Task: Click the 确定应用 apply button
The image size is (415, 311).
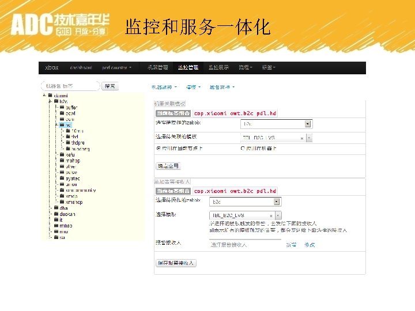Action: point(168,166)
